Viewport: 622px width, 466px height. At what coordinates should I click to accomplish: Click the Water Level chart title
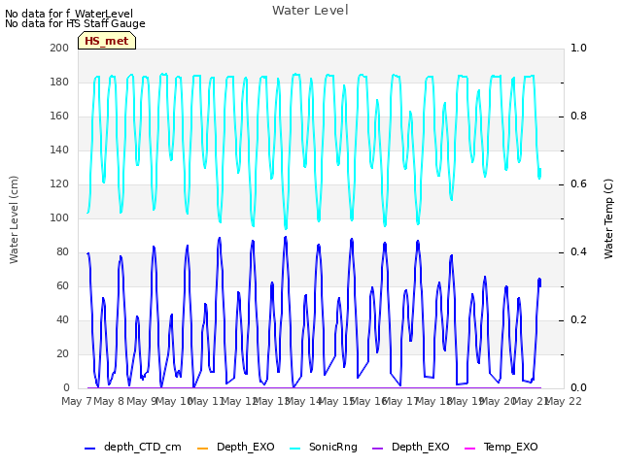[x=310, y=11]
